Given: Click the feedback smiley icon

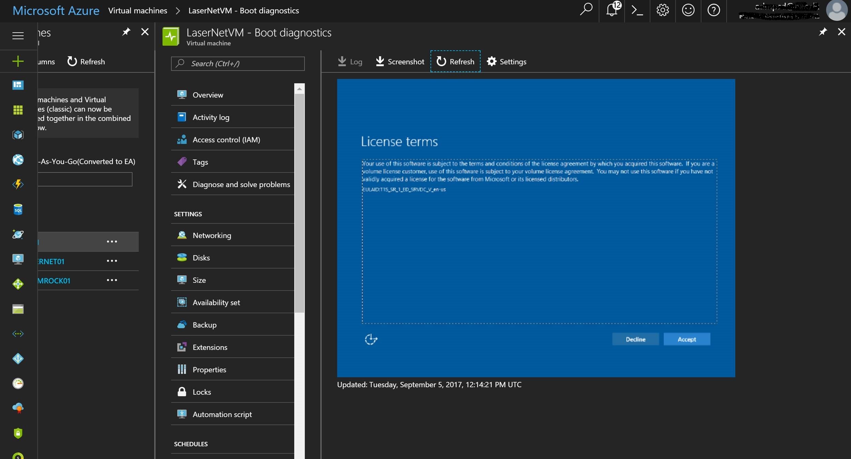Looking at the screenshot, I should pos(688,10).
